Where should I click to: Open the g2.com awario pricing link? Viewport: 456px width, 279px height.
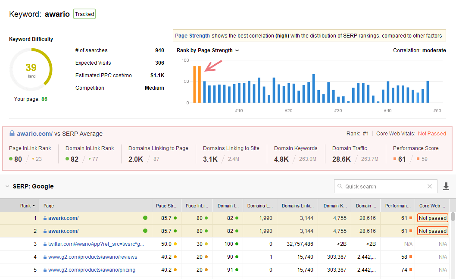[92, 270]
